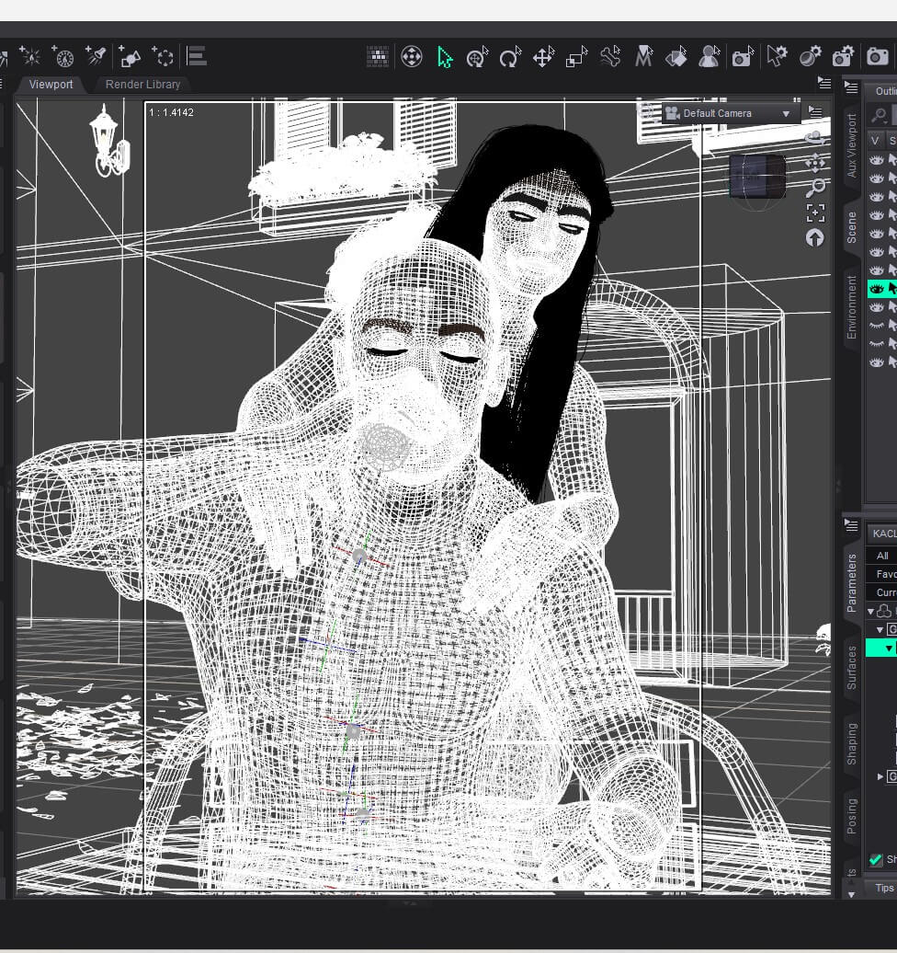Reset the view with up-arrow icon

point(815,238)
